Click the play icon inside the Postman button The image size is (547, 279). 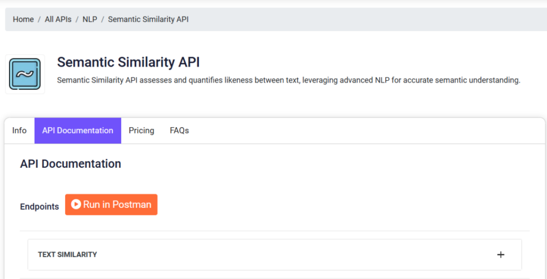coord(76,204)
